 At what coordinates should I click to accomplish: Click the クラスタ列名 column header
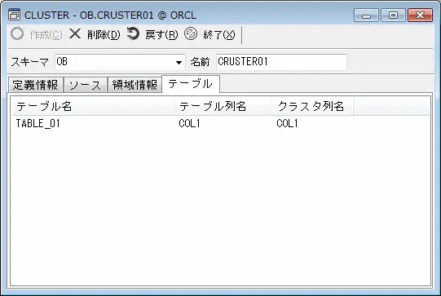(x=312, y=106)
